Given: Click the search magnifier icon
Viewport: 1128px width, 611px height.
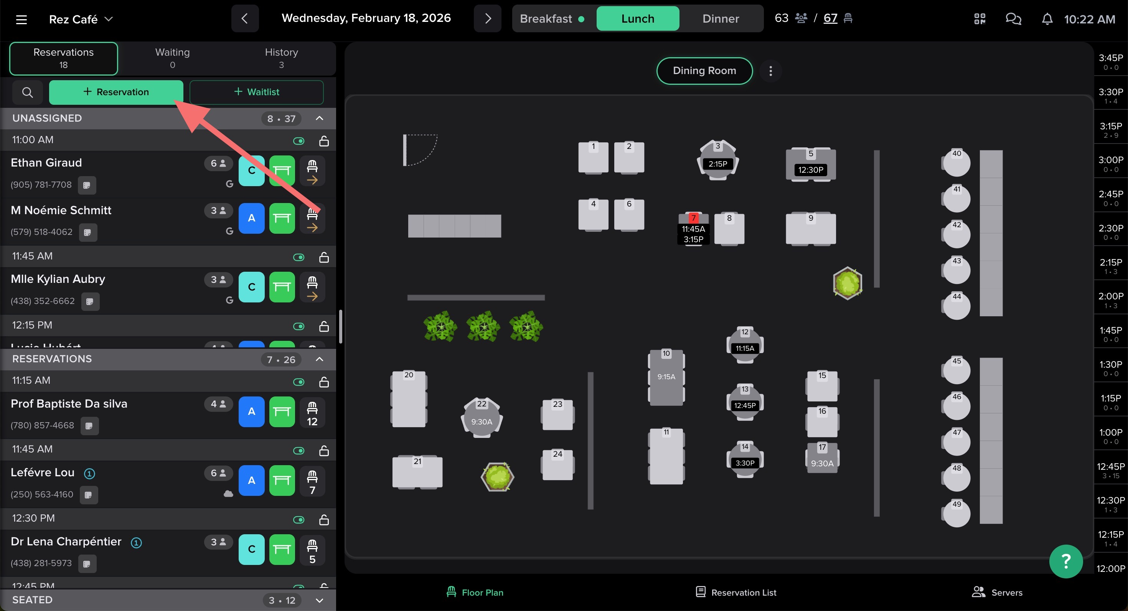Looking at the screenshot, I should pos(27,92).
